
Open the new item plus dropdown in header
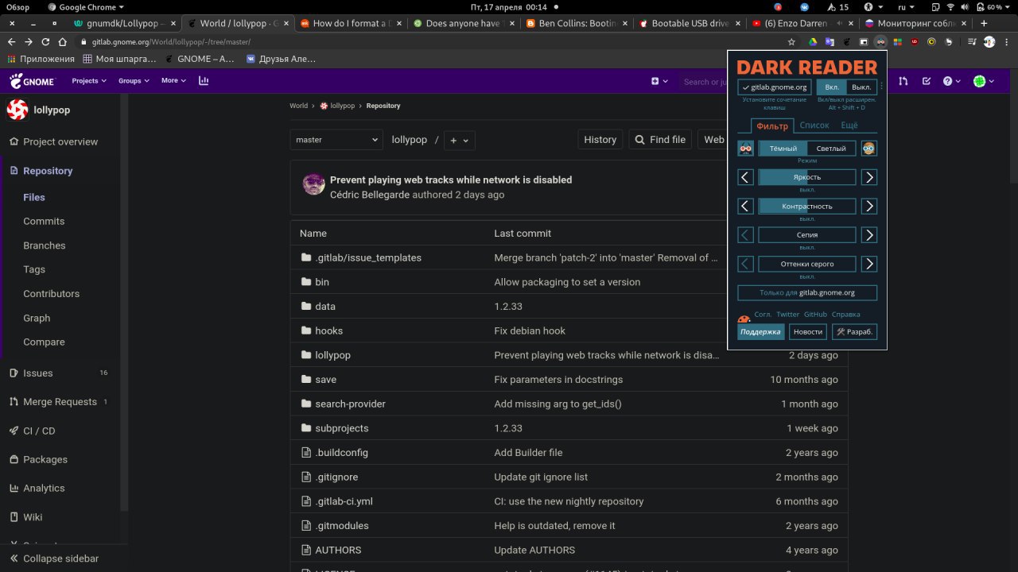click(659, 81)
